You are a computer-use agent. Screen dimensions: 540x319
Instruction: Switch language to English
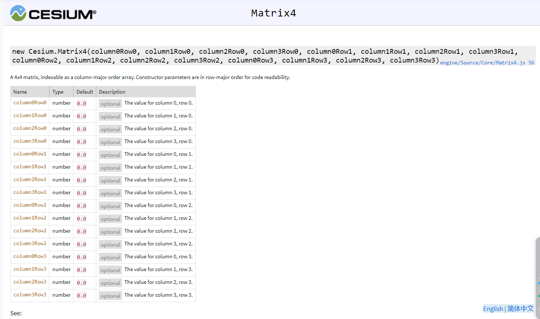[x=493, y=309]
